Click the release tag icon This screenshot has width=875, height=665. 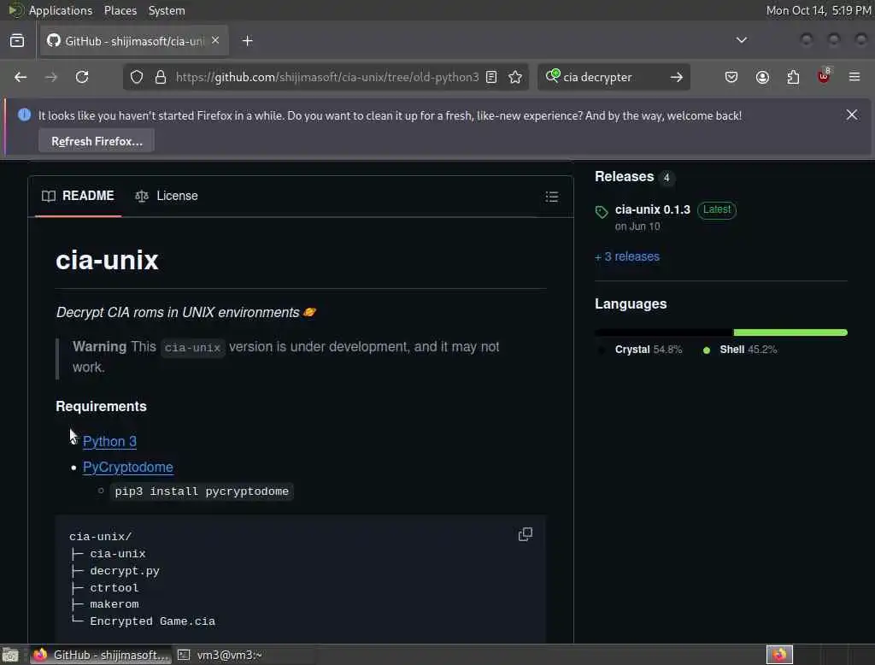pos(601,212)
